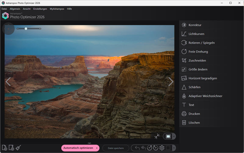
Task: Click the view mode screen icon
Action: (168, 137)
